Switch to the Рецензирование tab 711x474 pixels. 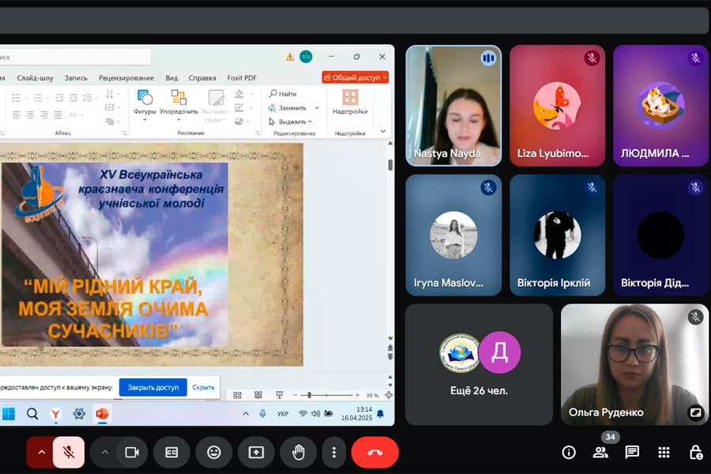click(126, 77)
